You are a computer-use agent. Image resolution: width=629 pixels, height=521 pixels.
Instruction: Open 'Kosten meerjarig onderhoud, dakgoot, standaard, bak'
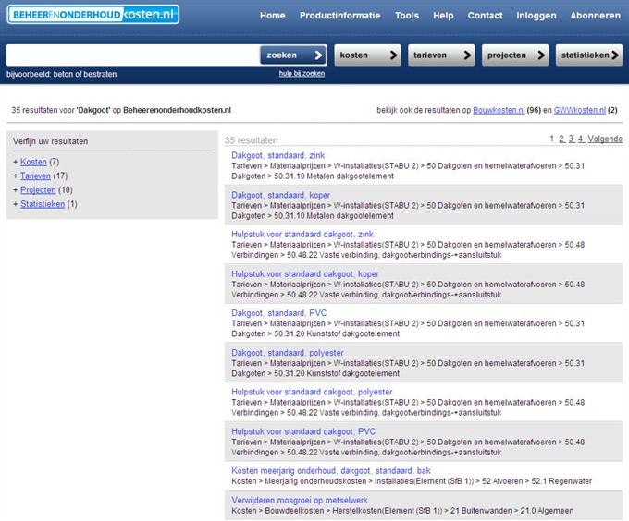click(331, 470)
